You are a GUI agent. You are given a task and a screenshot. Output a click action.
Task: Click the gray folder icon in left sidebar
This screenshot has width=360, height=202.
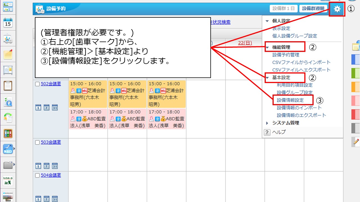(x=8, y=165)
